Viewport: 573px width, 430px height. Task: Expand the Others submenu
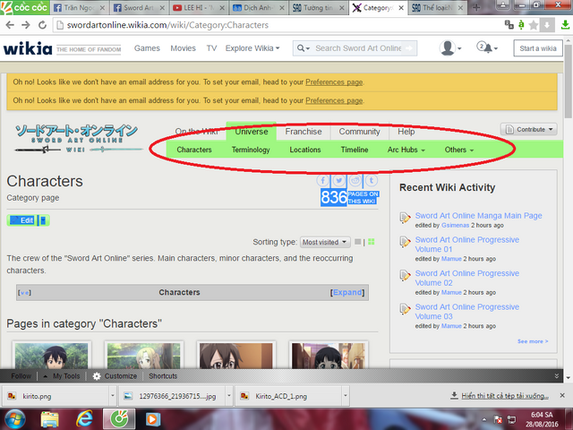[459, 150]
